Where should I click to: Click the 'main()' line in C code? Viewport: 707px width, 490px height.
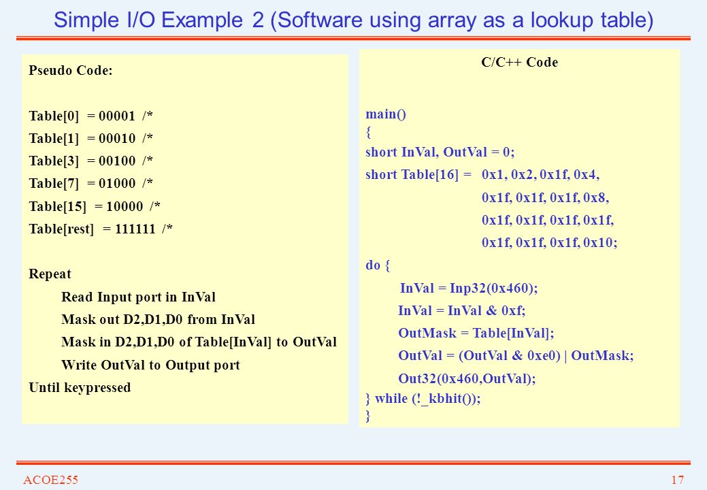[386, 114]
